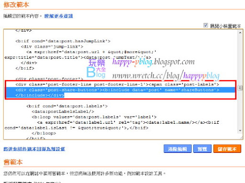The height and width of the screenshot is (183, 245).
Task: Click the highlighted post-share-buttons code line
Action: click(x=117, y=90)
